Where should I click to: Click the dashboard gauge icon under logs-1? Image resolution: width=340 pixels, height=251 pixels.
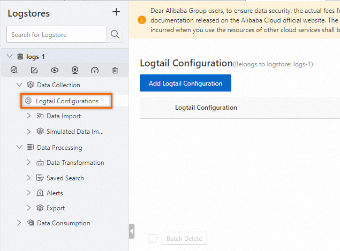coord(95,70)
